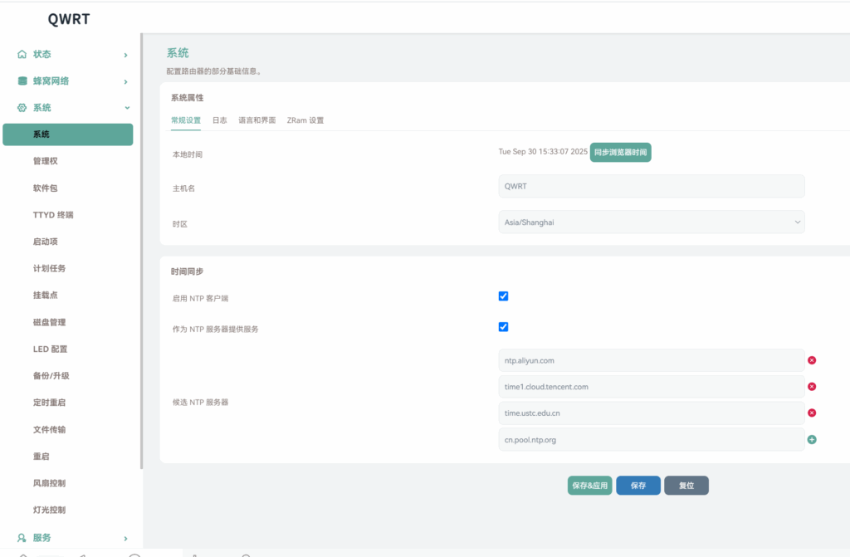Click the home icon beside 状态
The image size is (850, 557).
pos(22,54)
